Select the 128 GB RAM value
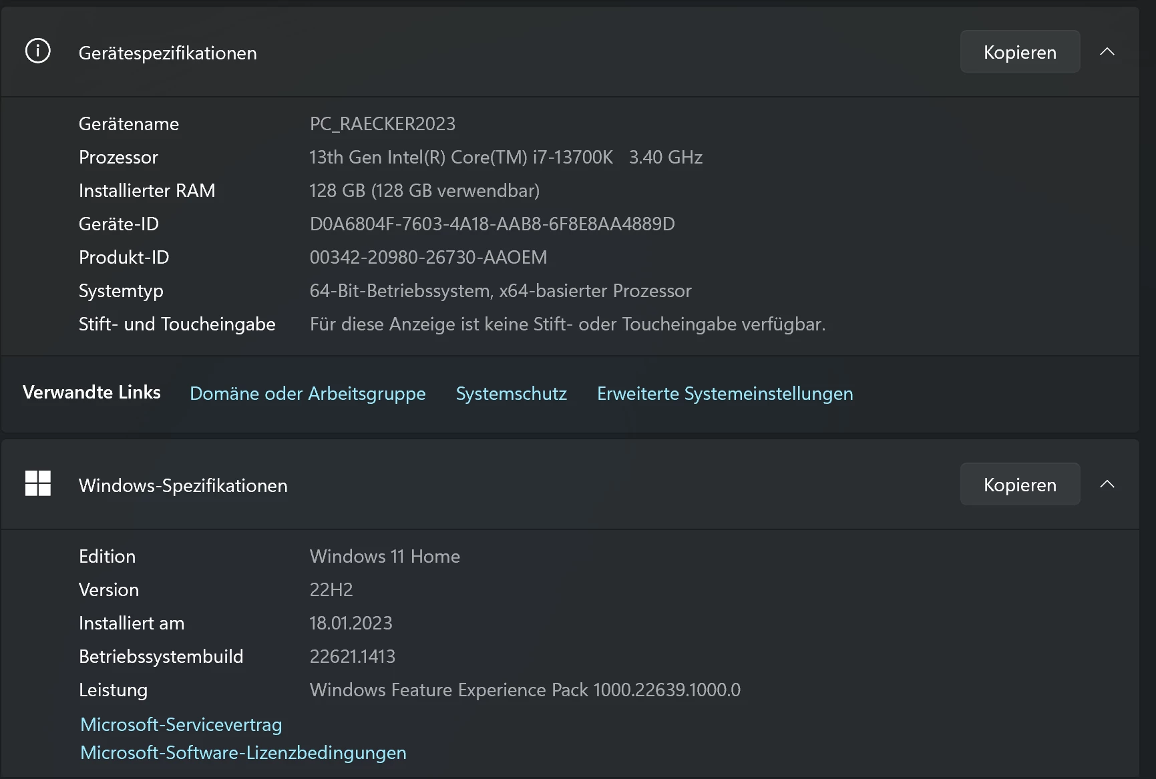 (424, 190)
